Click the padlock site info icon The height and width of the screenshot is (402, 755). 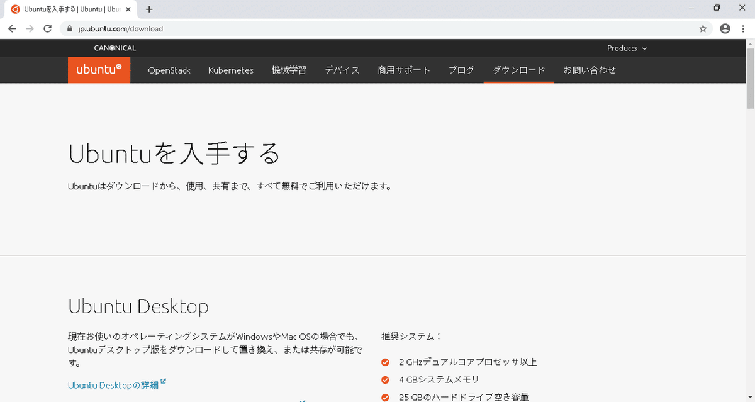(x=70, y=29)
